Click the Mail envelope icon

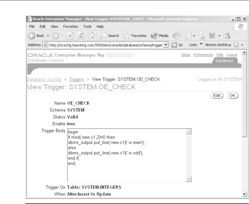coord(189,35)
